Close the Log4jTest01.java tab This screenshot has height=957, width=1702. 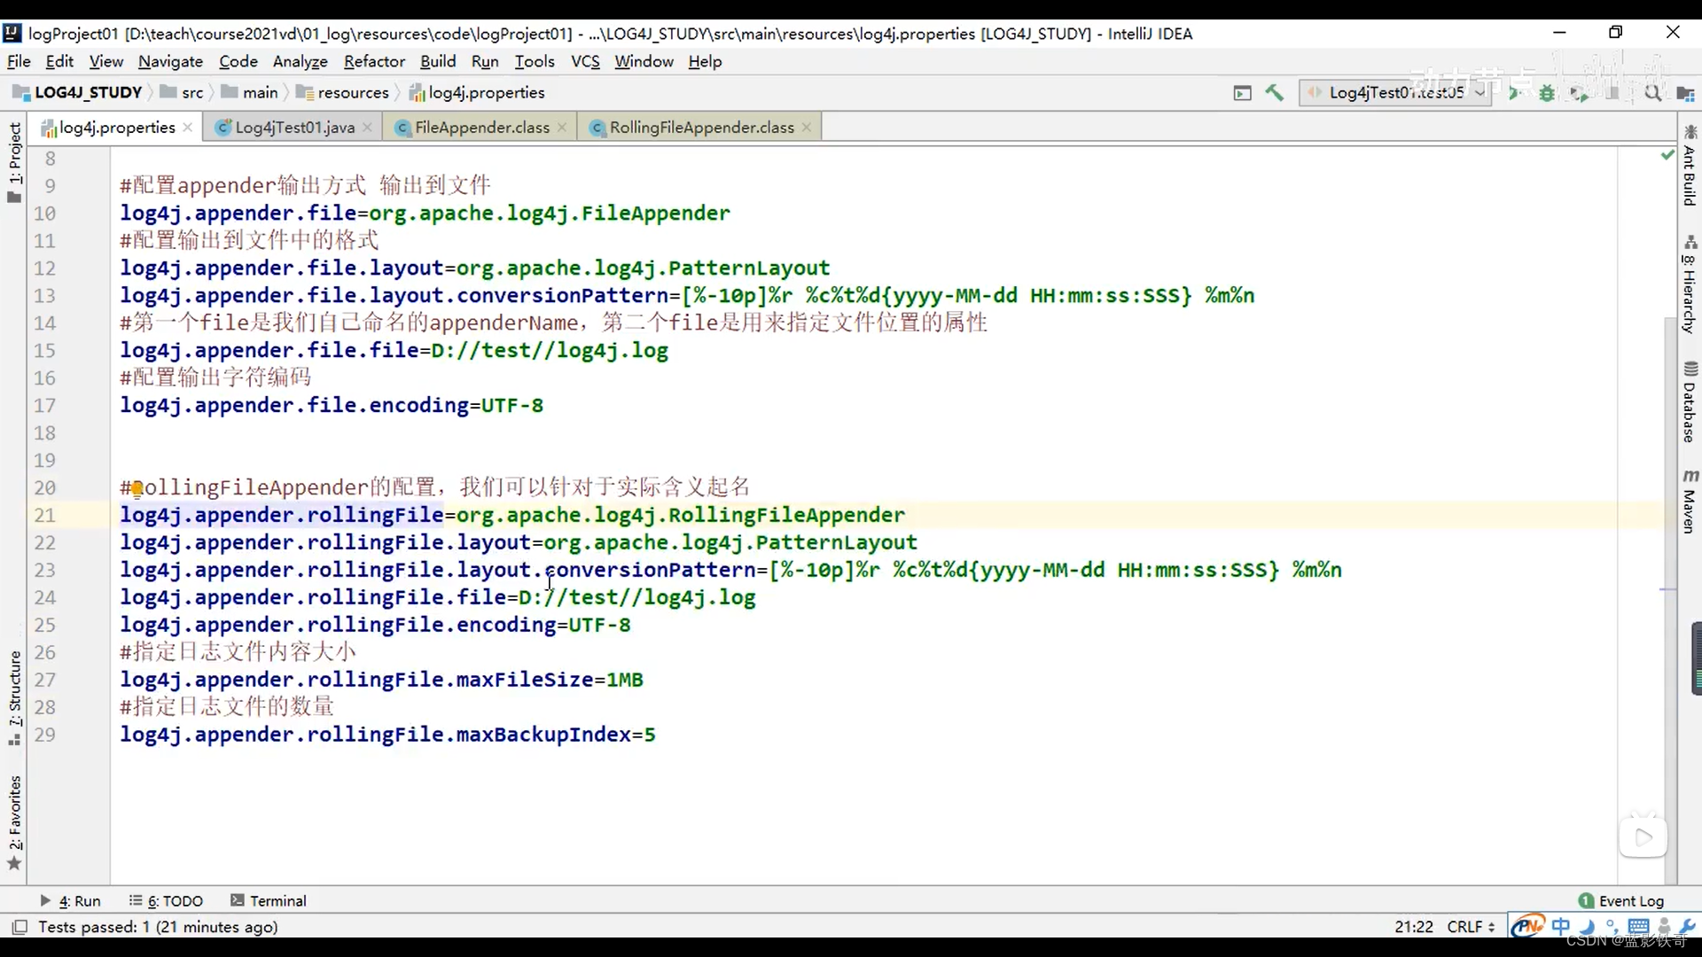point(367,128)
